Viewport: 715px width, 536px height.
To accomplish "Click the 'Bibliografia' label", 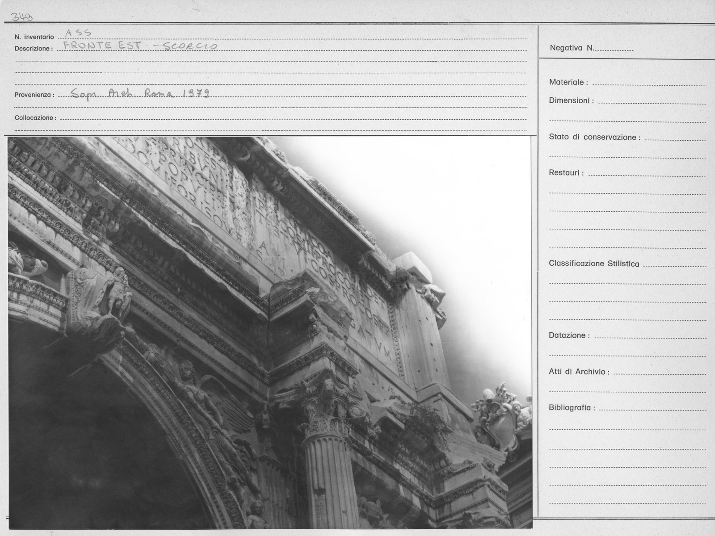I will click(572, 408).
